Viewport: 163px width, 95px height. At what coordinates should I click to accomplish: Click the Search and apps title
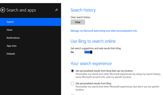[x=21, y=10]
